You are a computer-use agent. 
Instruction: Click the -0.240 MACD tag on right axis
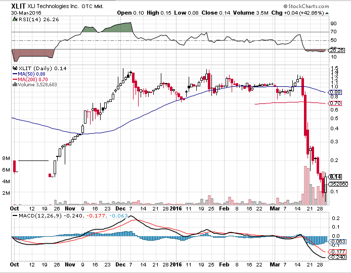(x=337, y=257)
